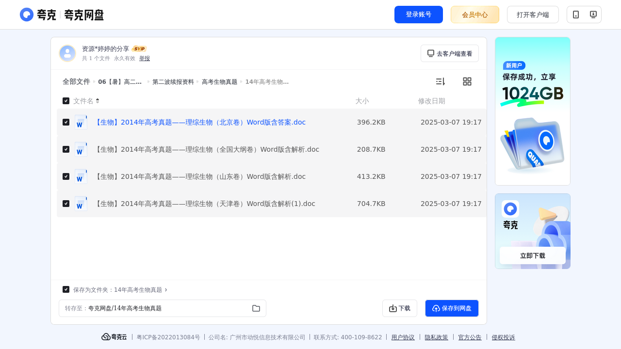Click the 704.7KB size value
Viewport: 621px width, 349px height.
[x=371, y=204]
